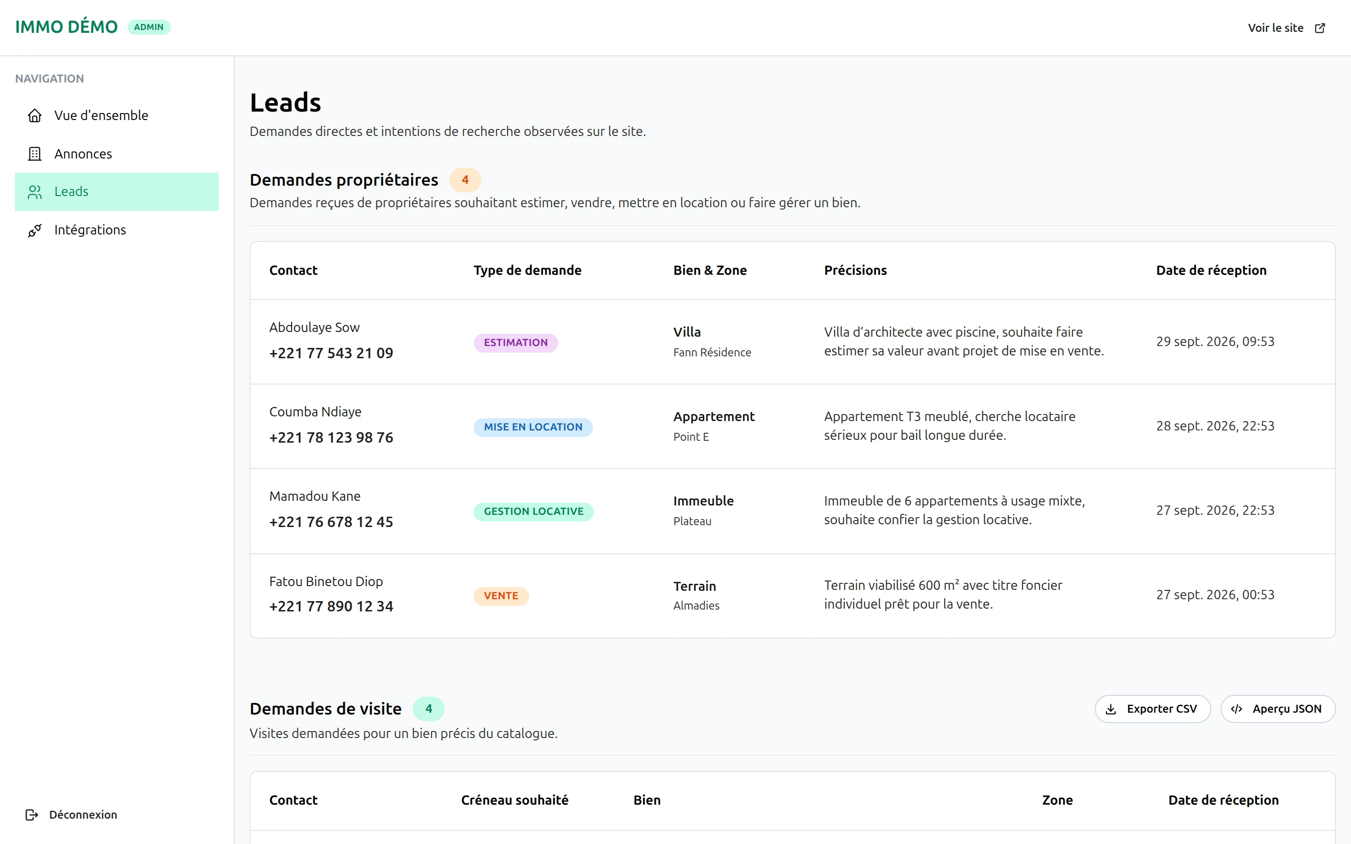Image resolution: width=1351 pixels, height=844 pixels.
Task: Click the Type de demande column header
Action: [528, 271]
